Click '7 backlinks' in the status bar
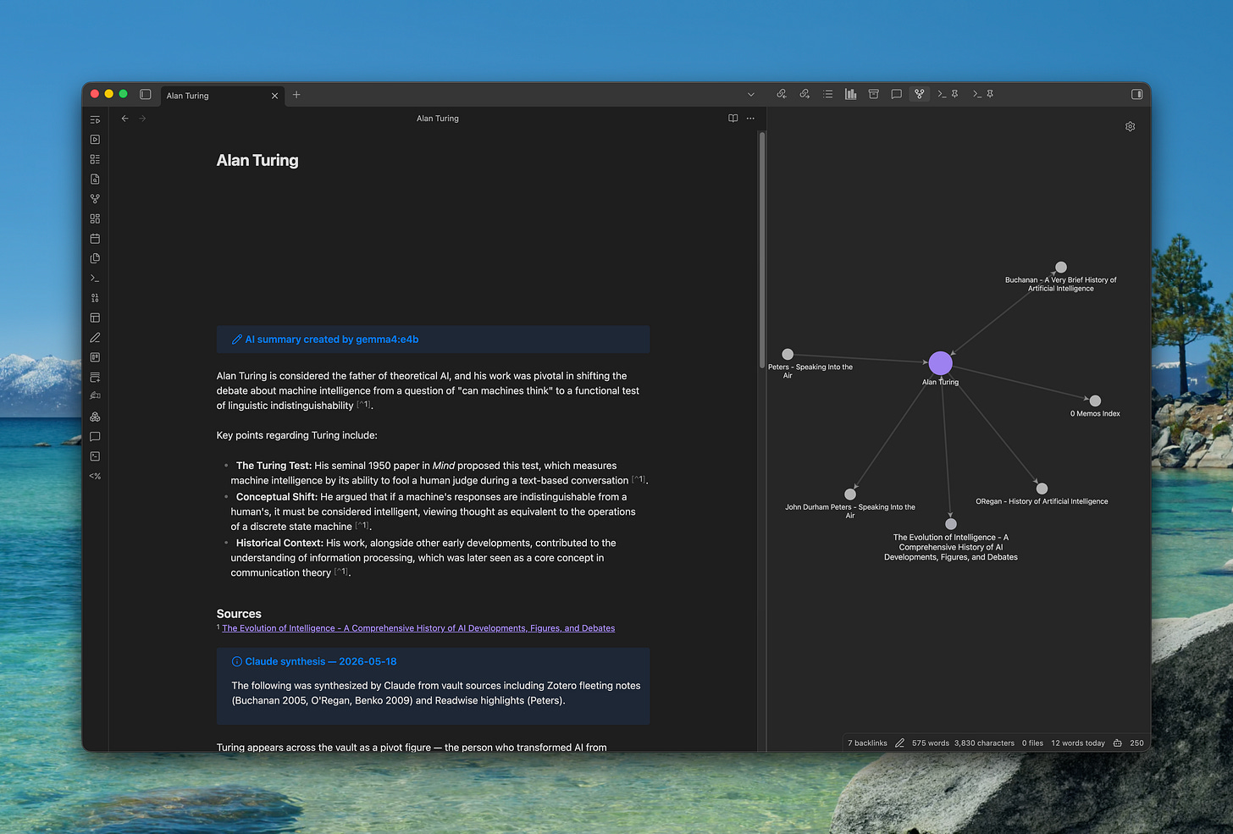 (867, 743)
